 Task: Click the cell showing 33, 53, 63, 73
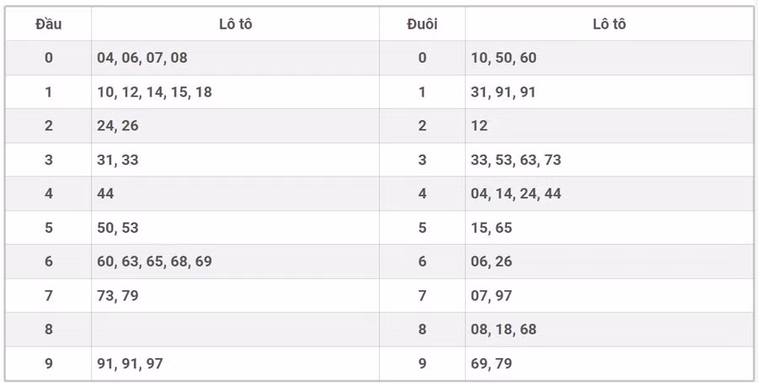515,160
